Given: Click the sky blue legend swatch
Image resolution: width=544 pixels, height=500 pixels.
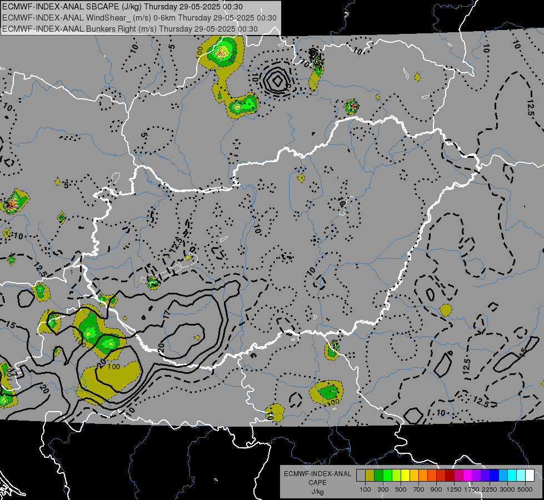Looking at the screenshot, I should click(503, 476).
